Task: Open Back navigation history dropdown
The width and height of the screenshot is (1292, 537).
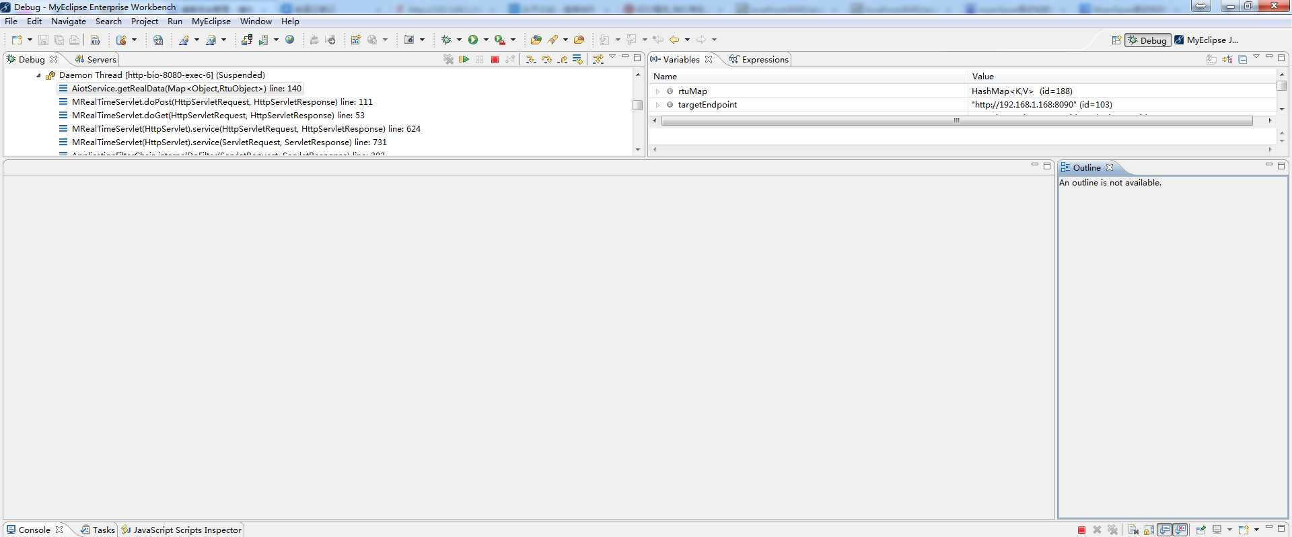Action: click(687, 40)
